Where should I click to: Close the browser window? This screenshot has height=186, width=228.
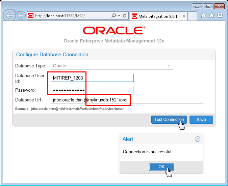(x=219, y=6)
